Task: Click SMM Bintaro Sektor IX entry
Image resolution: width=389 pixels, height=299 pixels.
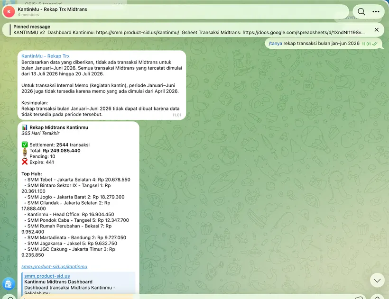Action: (66, 188)
